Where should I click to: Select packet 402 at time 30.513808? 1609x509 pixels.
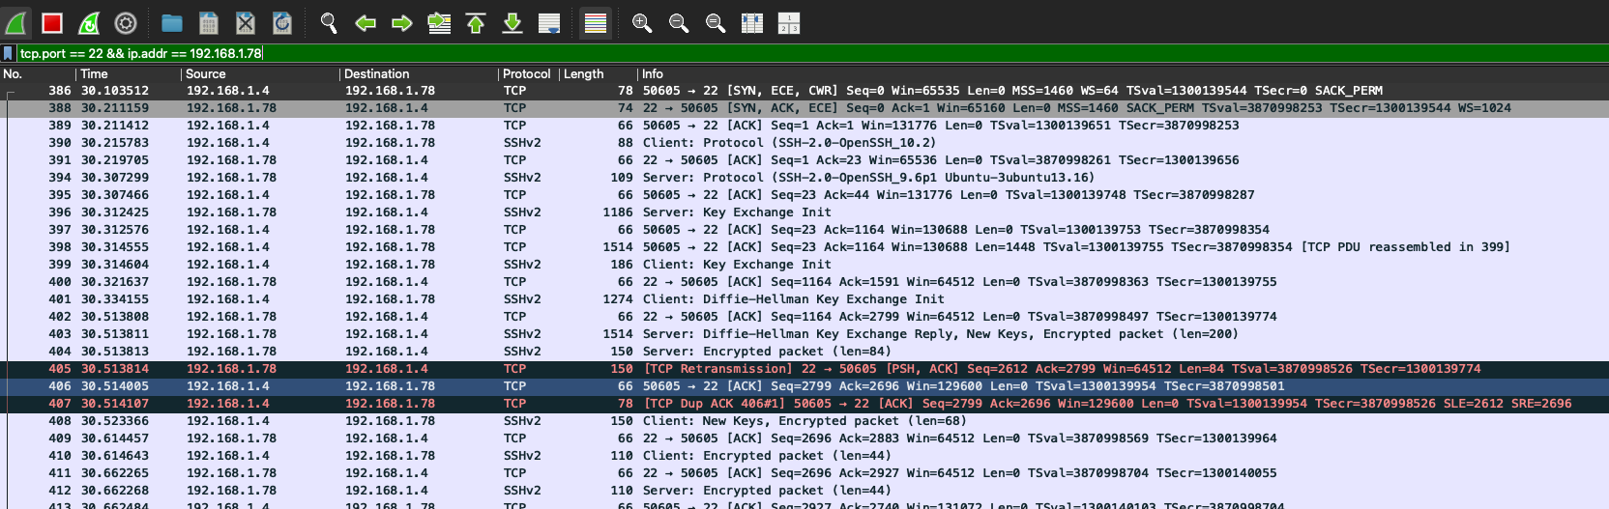(804, 317)
